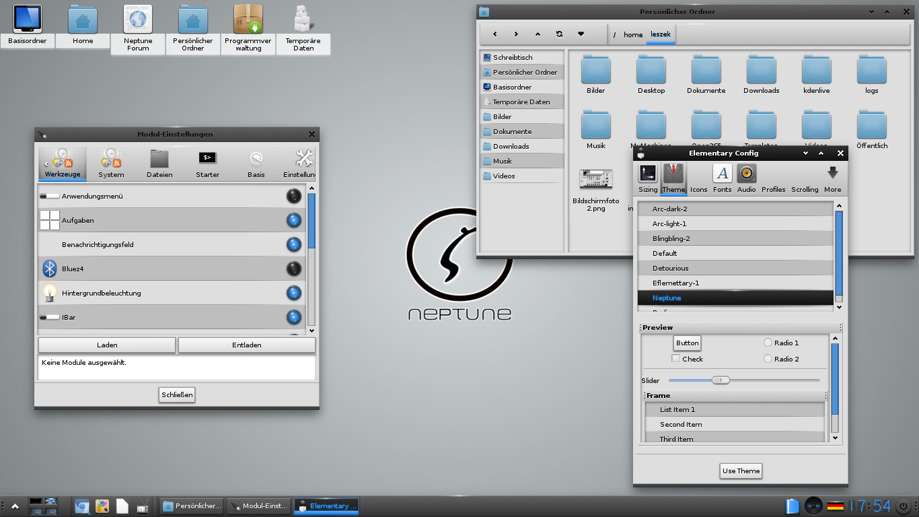Open the paint palette launcher in the taskbar
Image resolution: width=919 pixels, height=517 pixels.
pyautogui.click(x=102, y=506)
